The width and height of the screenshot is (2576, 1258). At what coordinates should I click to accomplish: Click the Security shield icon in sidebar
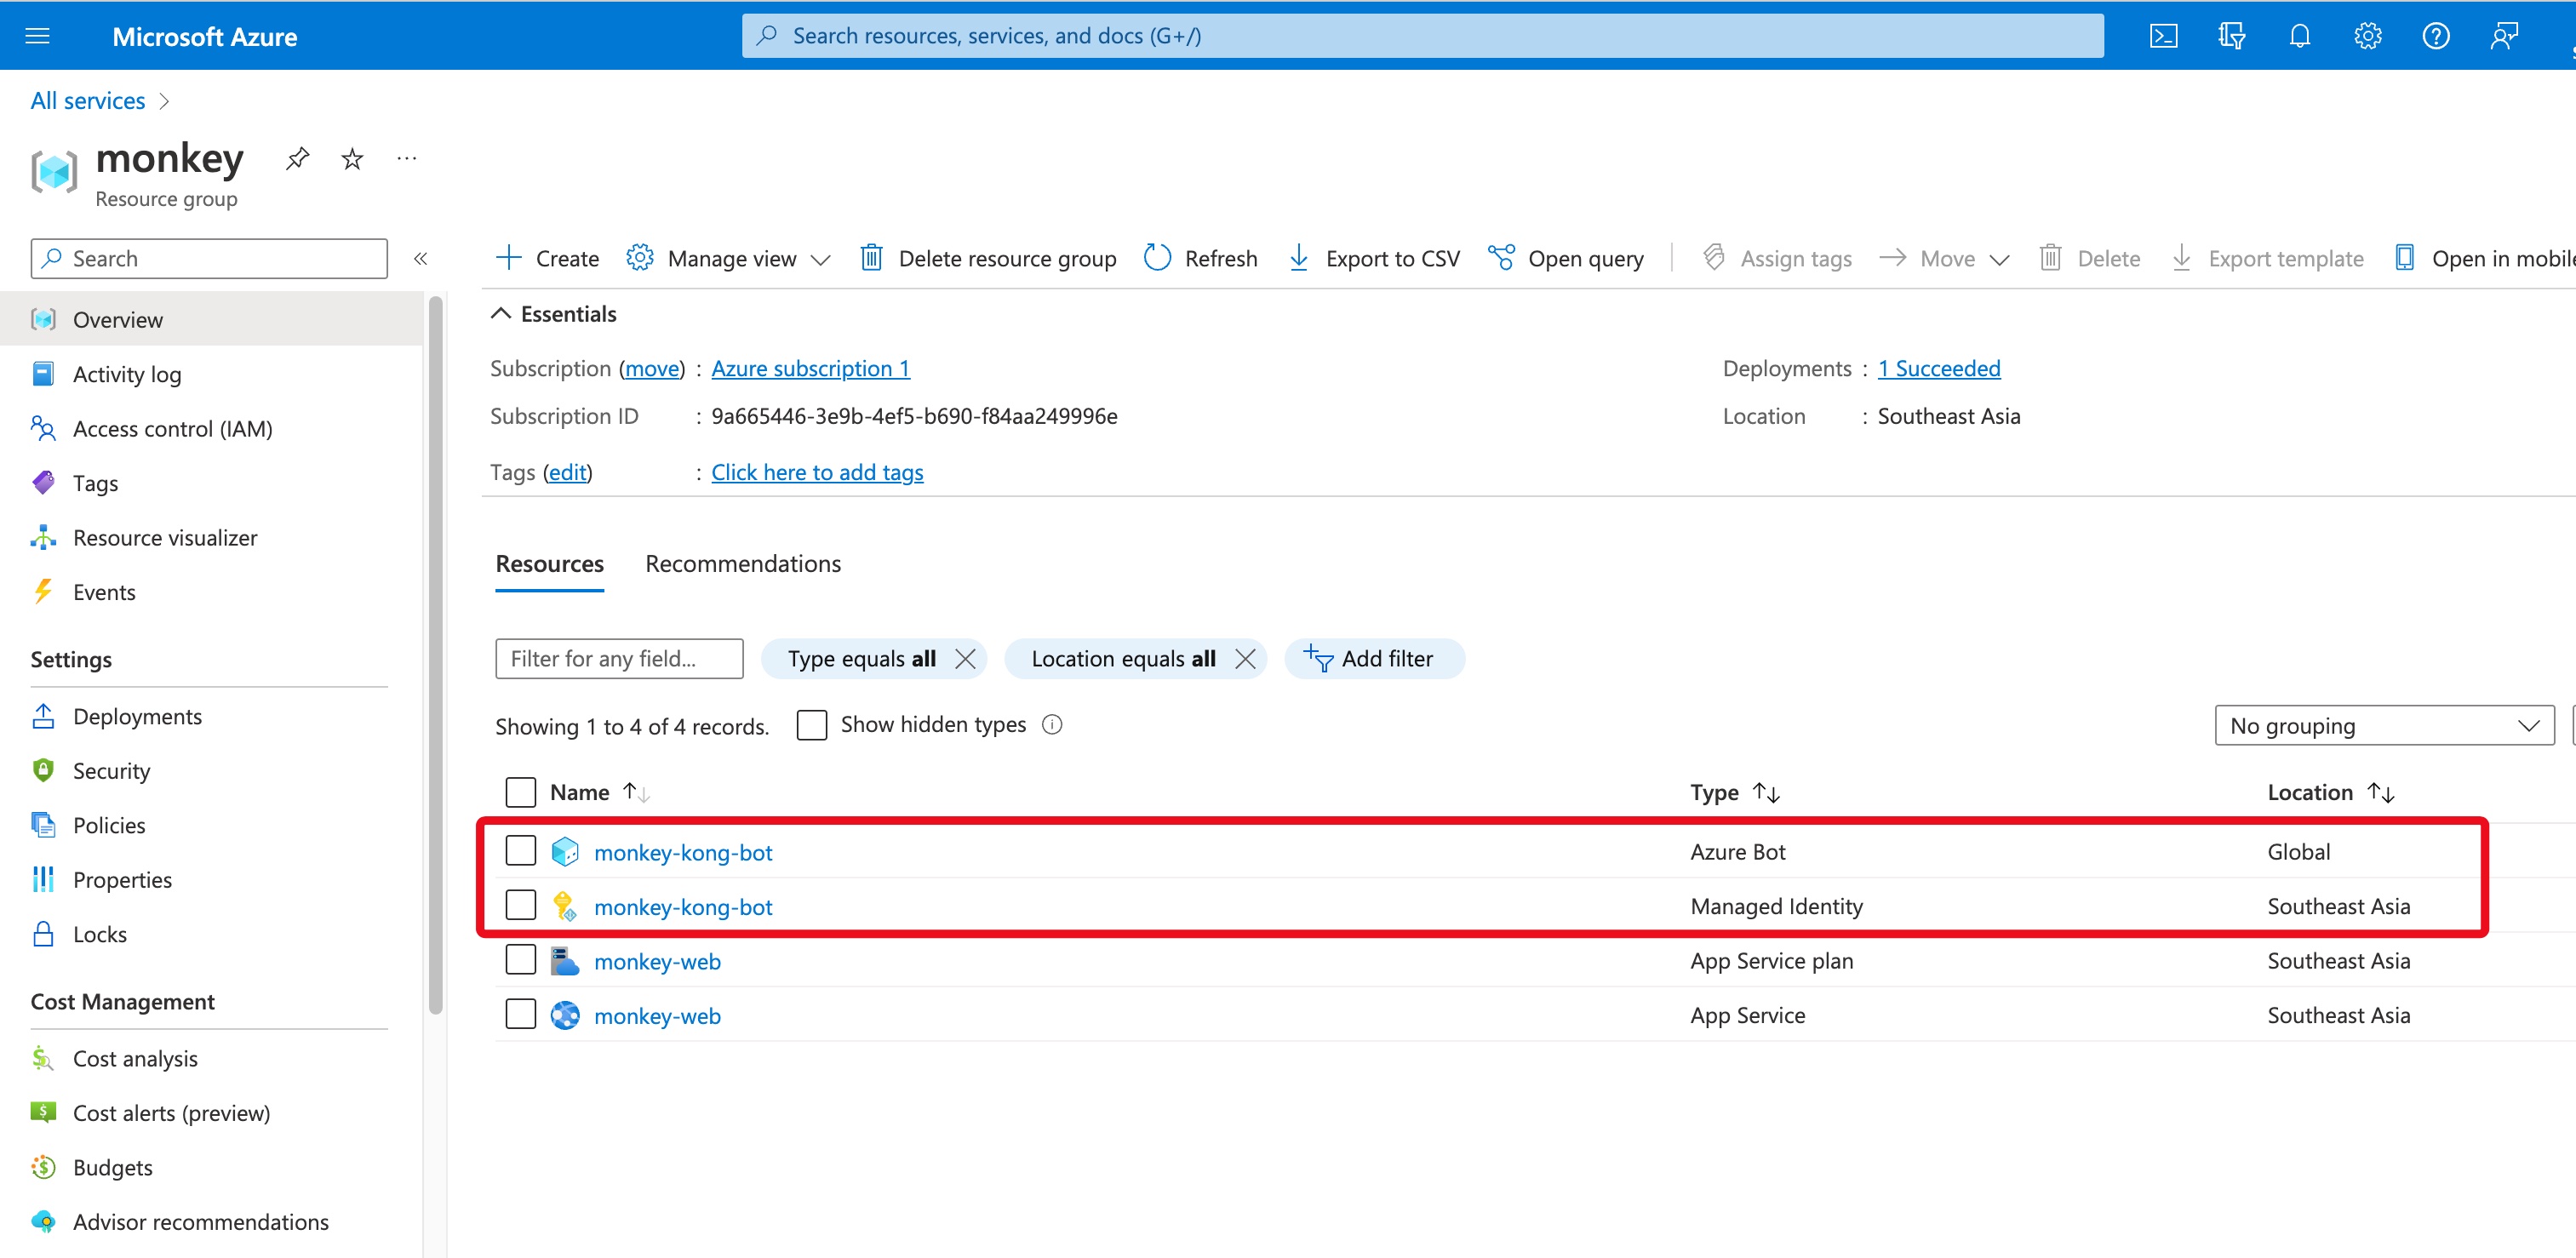pyautogui.click(x=44, y=770)
